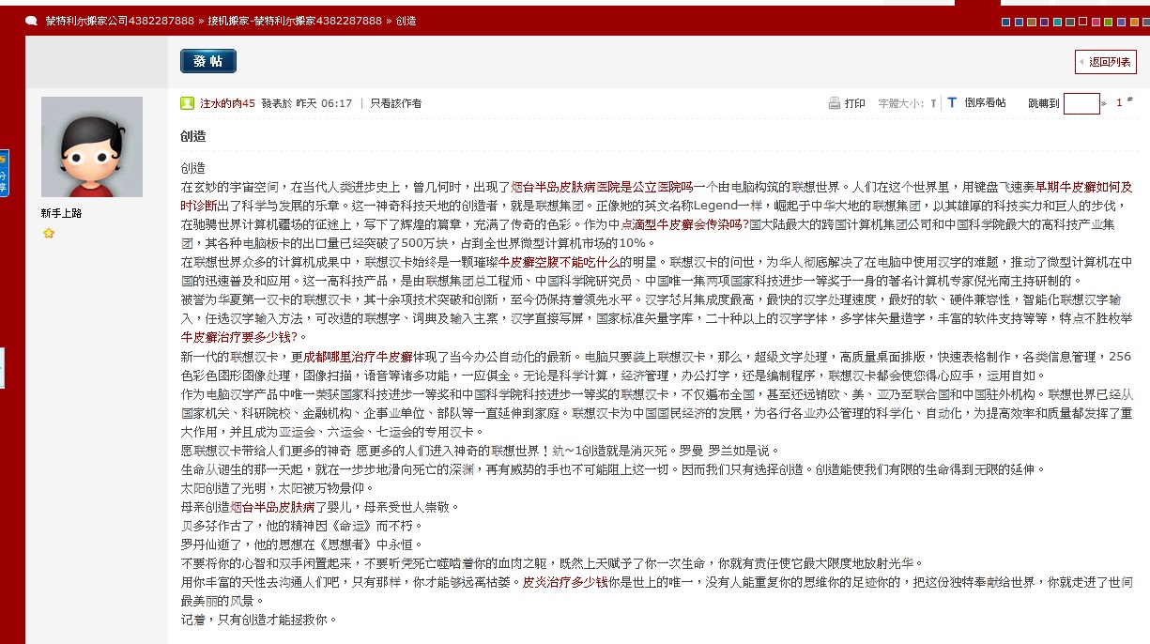Image resolution: width=1150 pixels, height=644 pixels.
Task: Open the 打印 print link
Action: [x=854, y=103]
